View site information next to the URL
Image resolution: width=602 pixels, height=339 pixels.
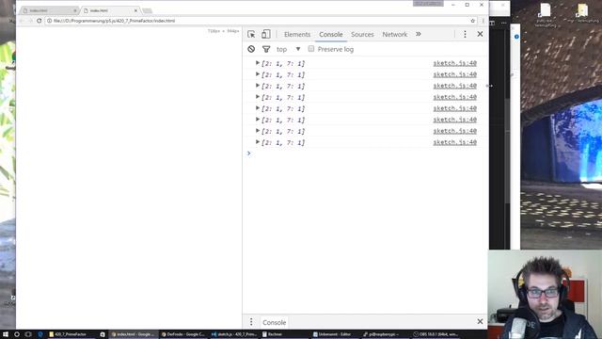click(x=49, y=21)
